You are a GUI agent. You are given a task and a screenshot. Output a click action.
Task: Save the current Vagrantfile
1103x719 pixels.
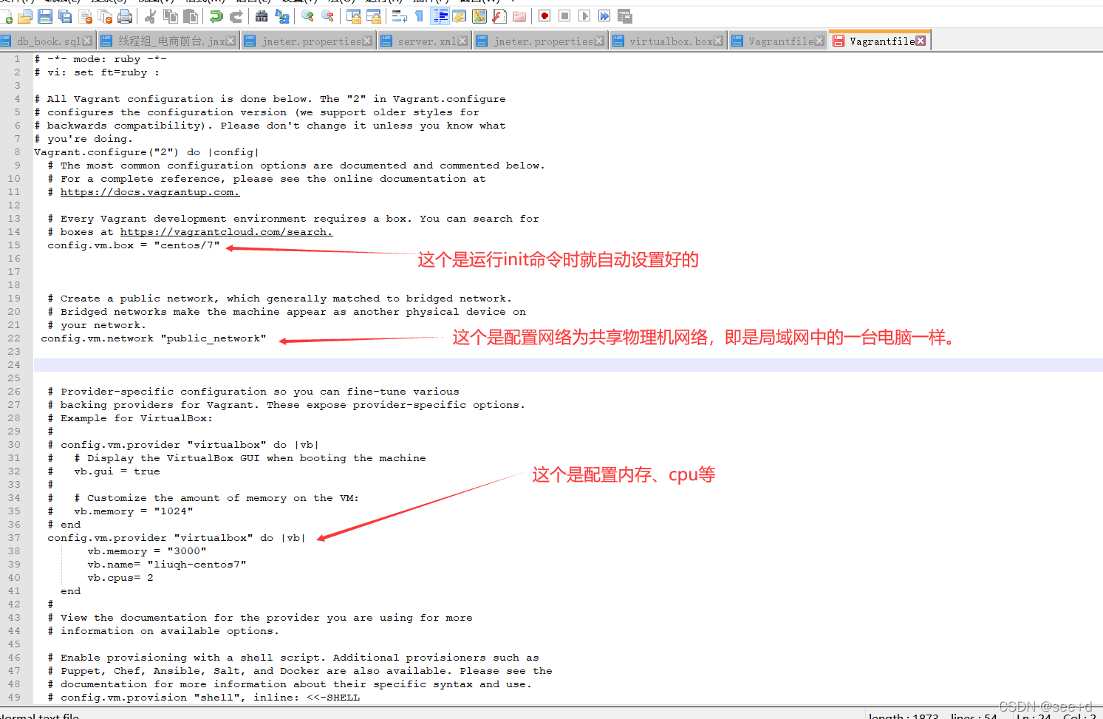(x=44, y=16)
